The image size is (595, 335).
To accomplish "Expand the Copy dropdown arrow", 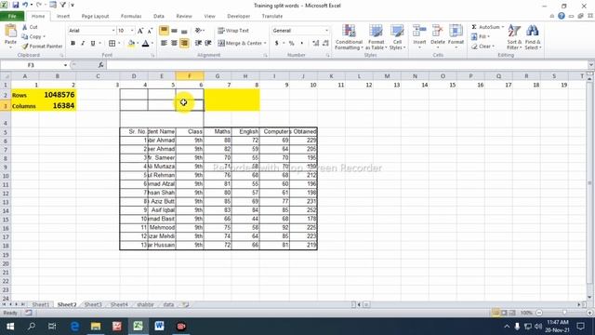I will coord(44,37).
